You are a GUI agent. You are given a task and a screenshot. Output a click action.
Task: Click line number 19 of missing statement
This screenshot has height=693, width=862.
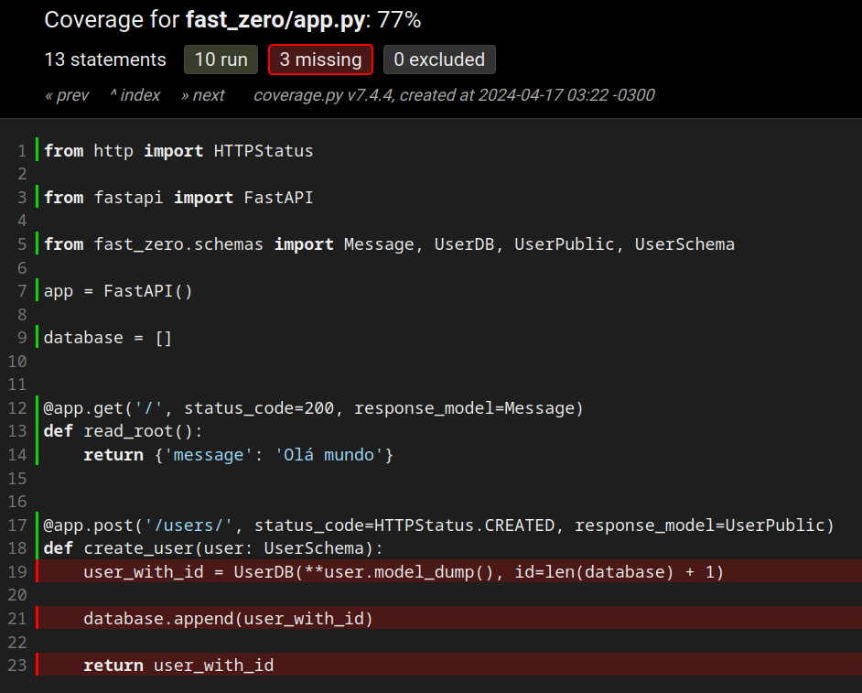[x=17, y=571]
